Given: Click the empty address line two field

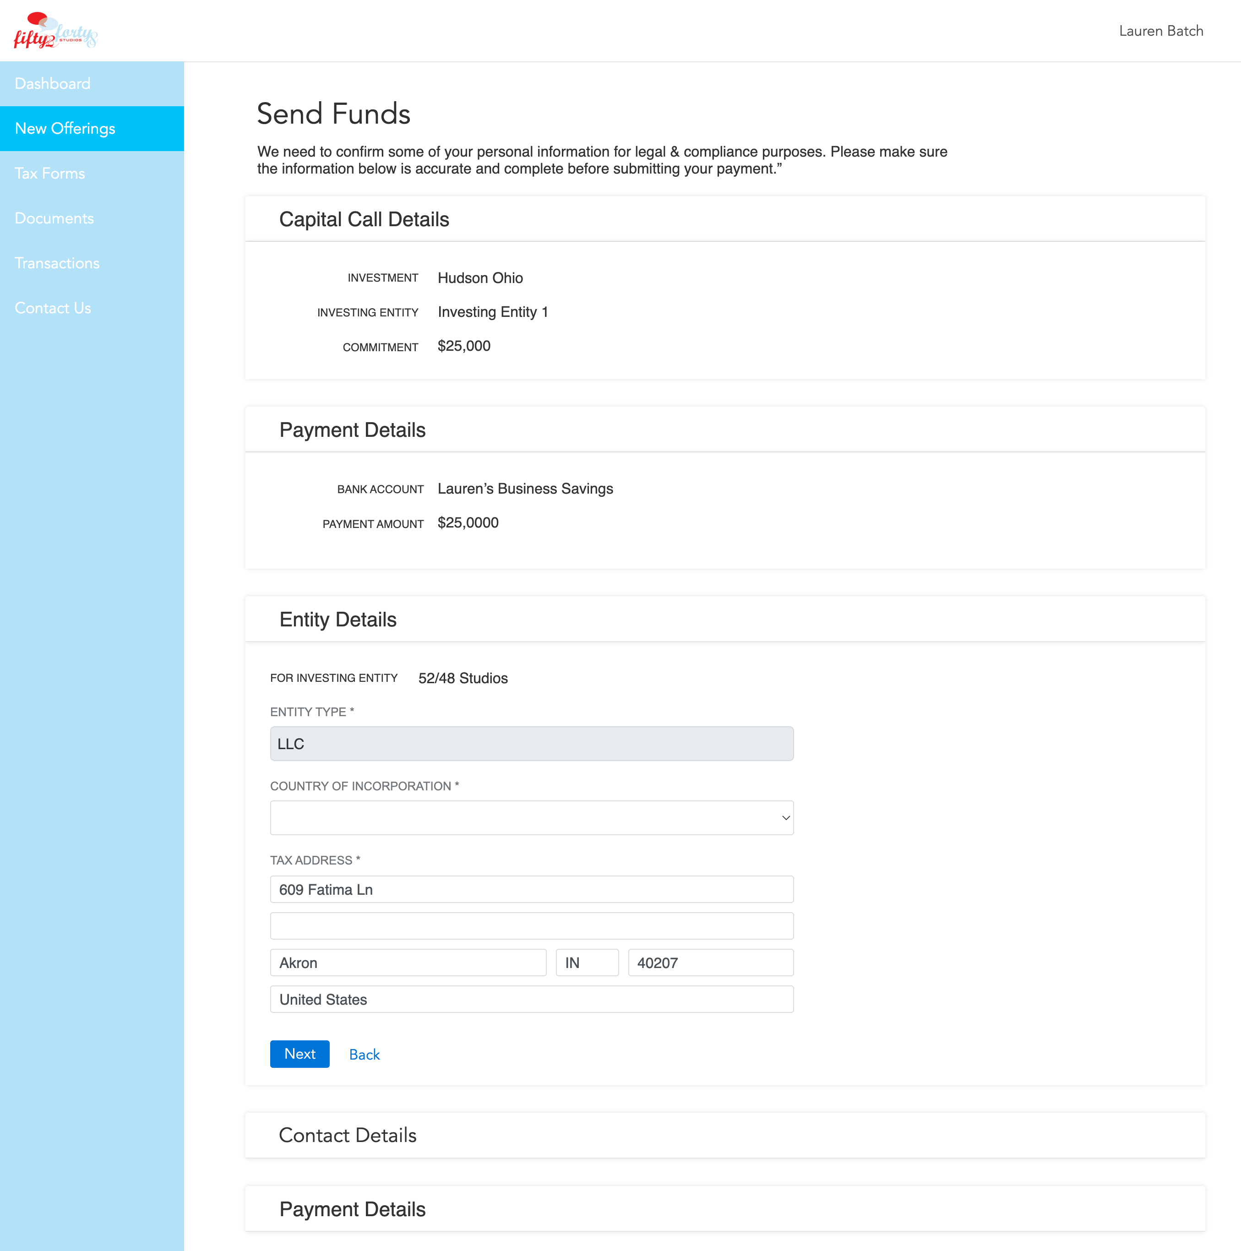Looking at the screenshot, I should pyautogui.click(x=531, y=926).
